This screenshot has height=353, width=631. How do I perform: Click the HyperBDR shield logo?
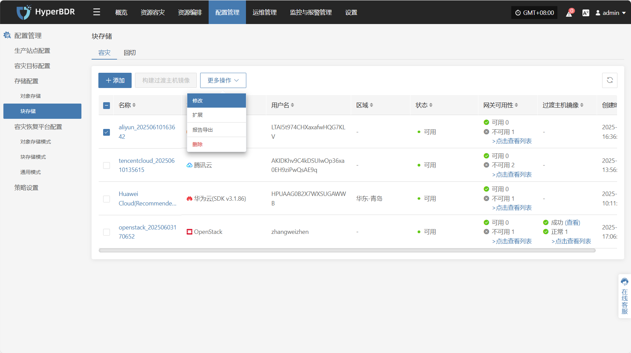pyautogui.click(x=24, y=12)
